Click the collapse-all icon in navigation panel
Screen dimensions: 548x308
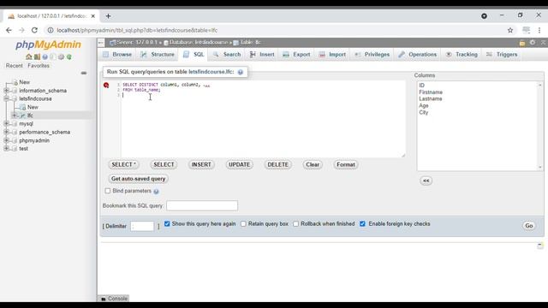pyautogui.click(x=84, y=73)
